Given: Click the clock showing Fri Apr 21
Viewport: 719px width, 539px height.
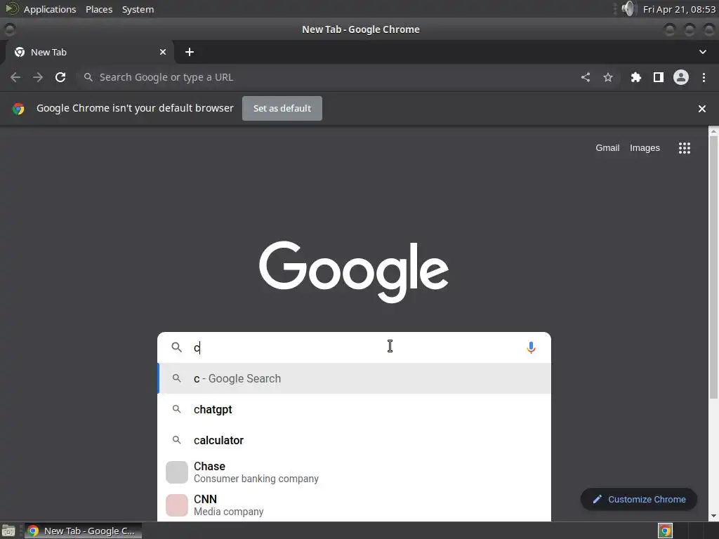Looking at the screenshot, I should 679,9.
